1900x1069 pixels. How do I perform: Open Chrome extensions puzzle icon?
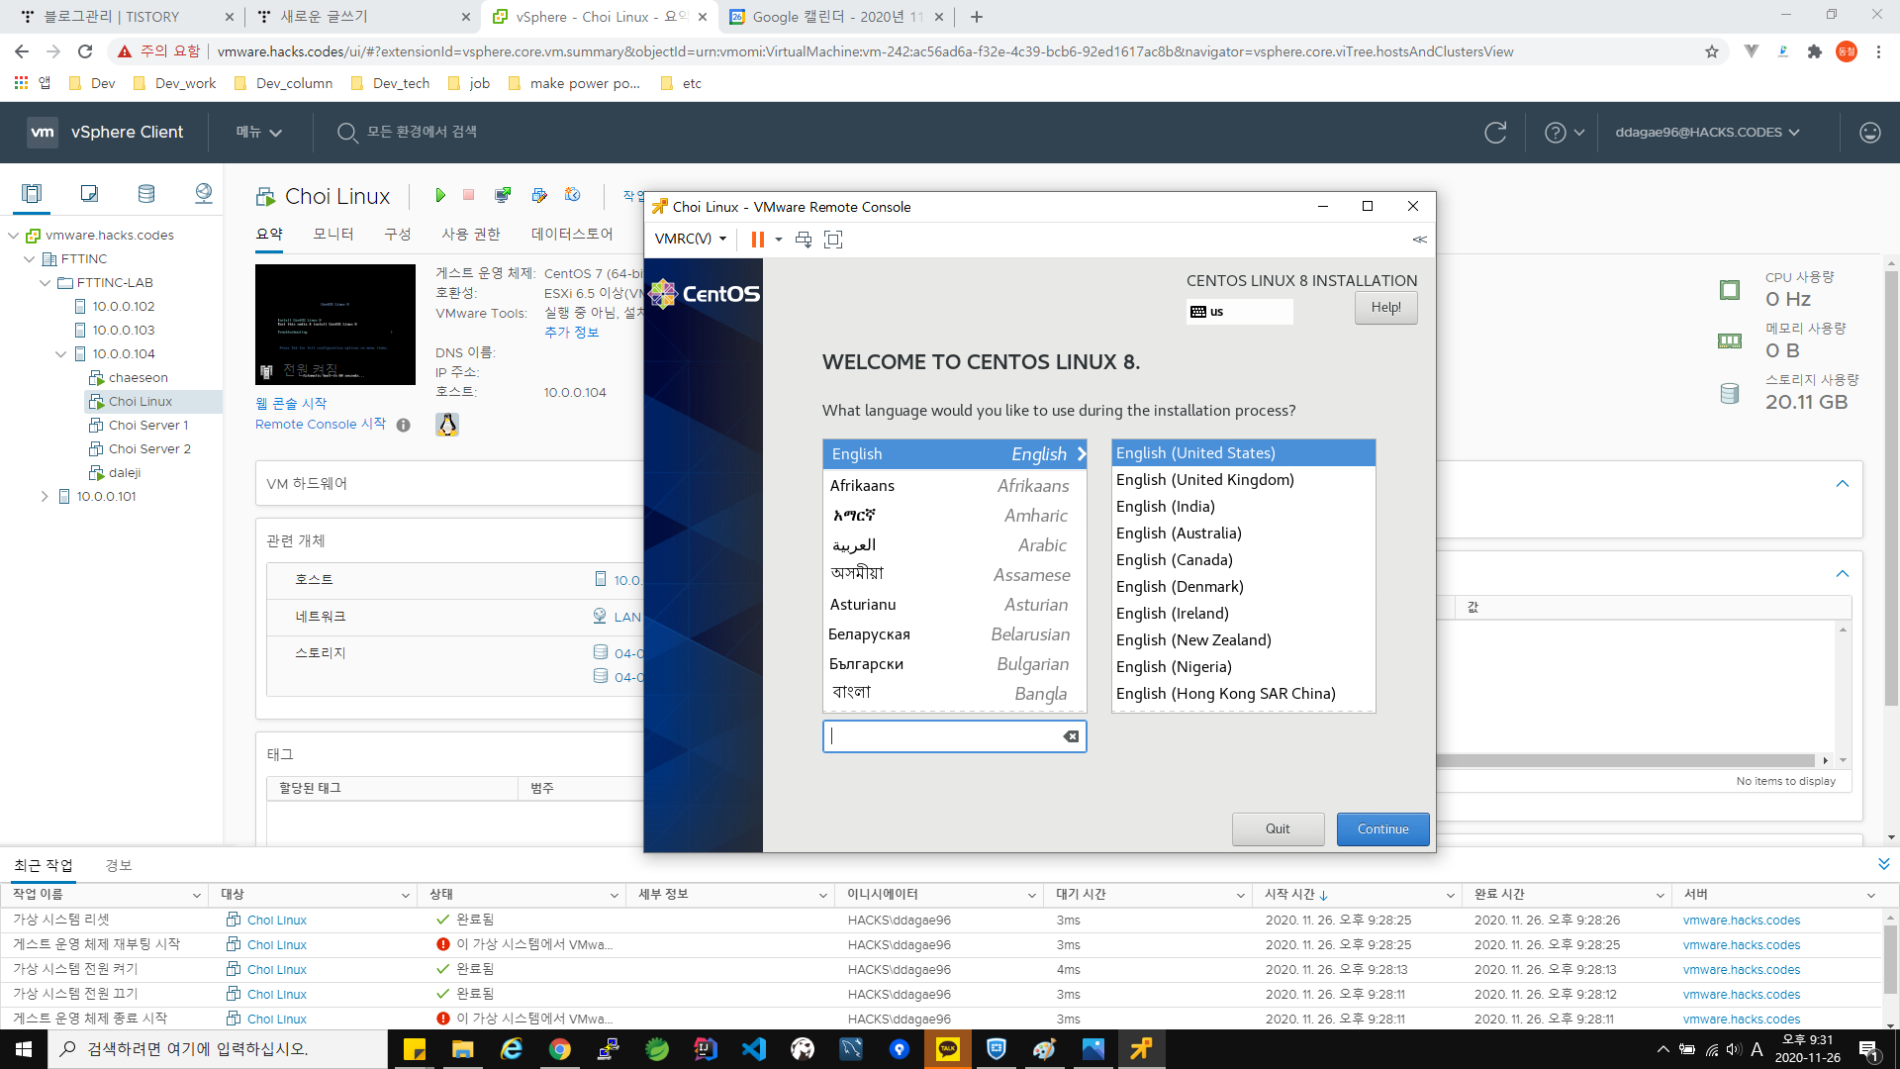click(1814, 51)
